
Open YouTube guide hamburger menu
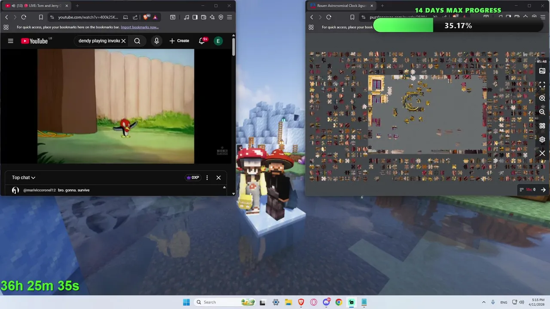(11, 41)
